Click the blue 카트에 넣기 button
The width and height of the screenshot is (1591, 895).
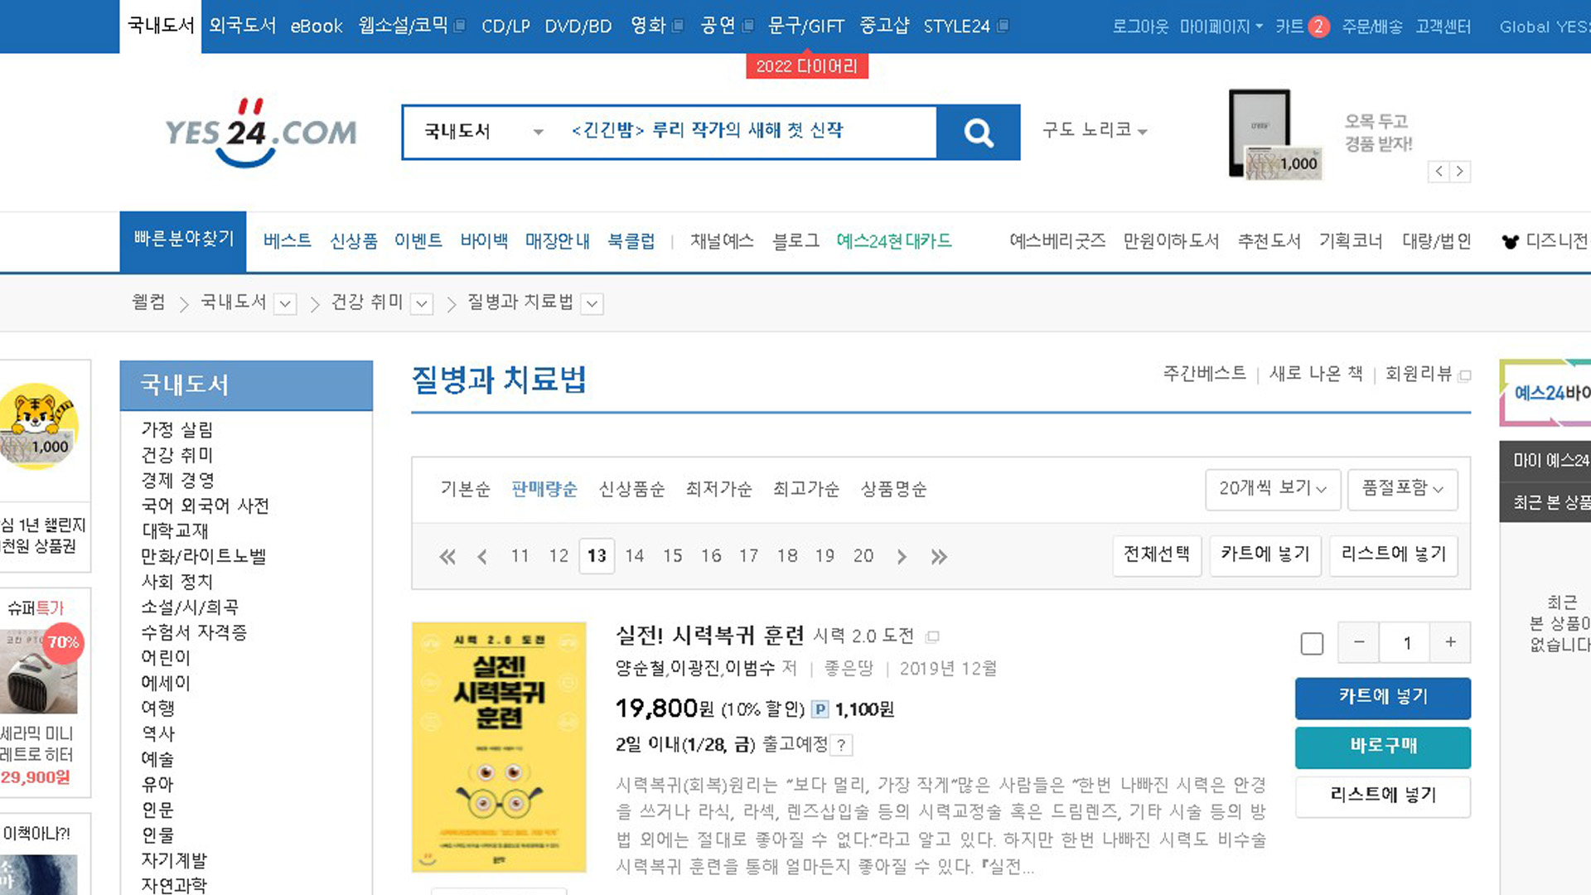(1383, 698)
